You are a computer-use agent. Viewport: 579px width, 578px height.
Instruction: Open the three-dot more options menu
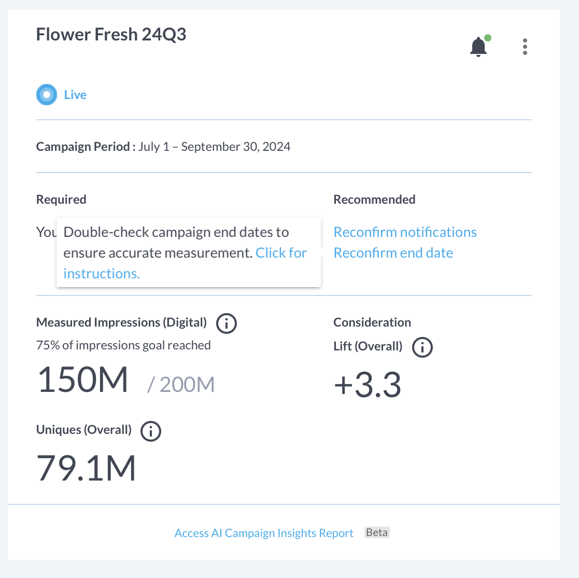point(525,47)
